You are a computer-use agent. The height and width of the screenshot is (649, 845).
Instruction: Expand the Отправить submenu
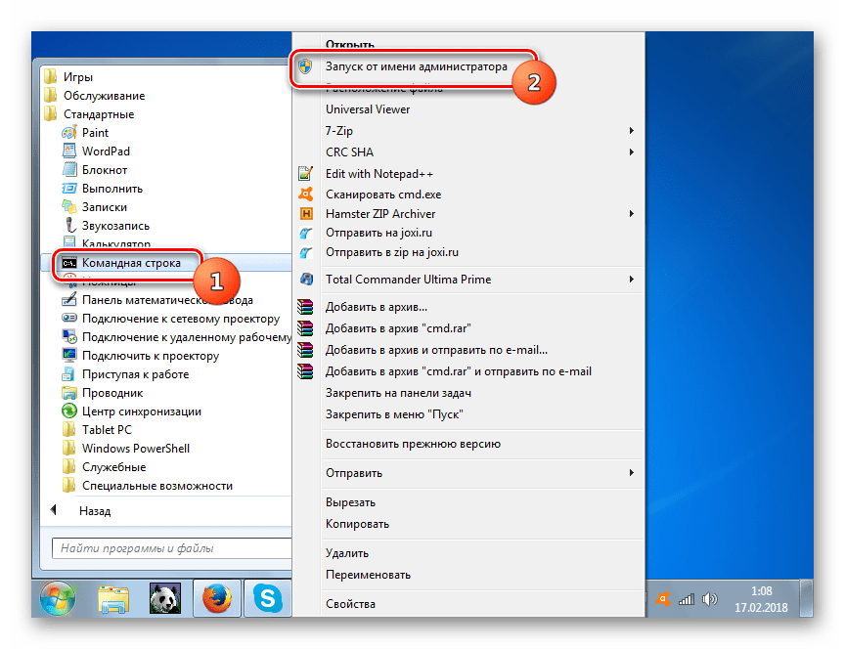pyautogui.click(x=631, y=472)
